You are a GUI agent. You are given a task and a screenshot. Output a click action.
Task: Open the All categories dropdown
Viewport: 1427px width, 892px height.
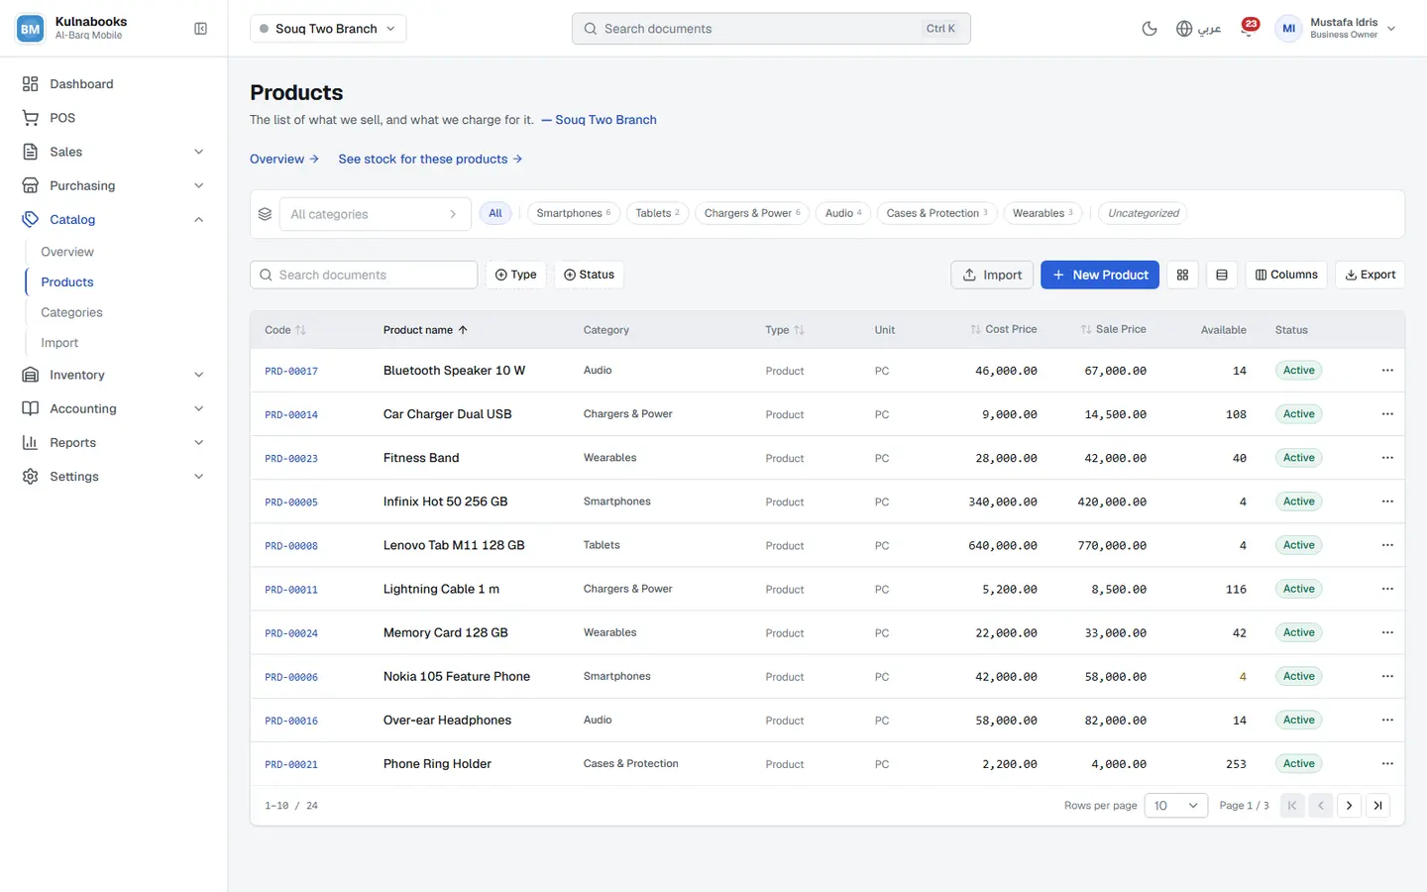click(x=375, y=214)
